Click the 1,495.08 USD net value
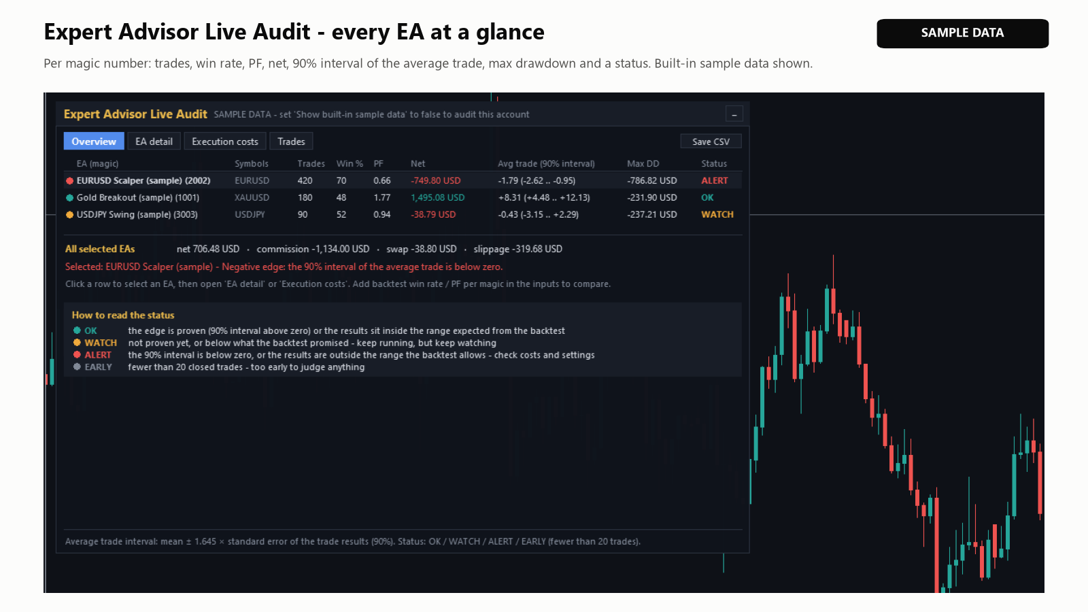Screen dimensions: 1088x612 [438, 197]
